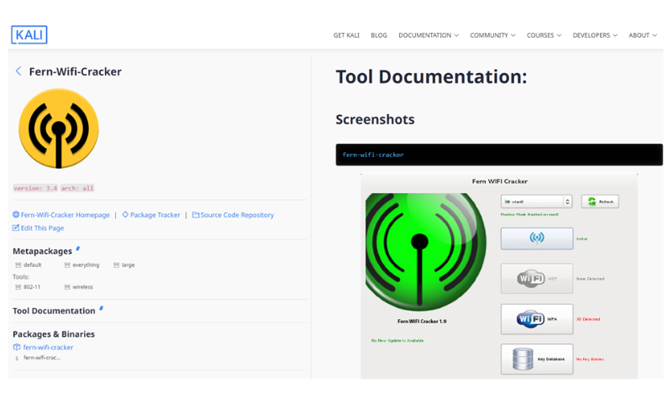Select the default metapackage
Screen dimensions: 668x393
click(33, 265)
